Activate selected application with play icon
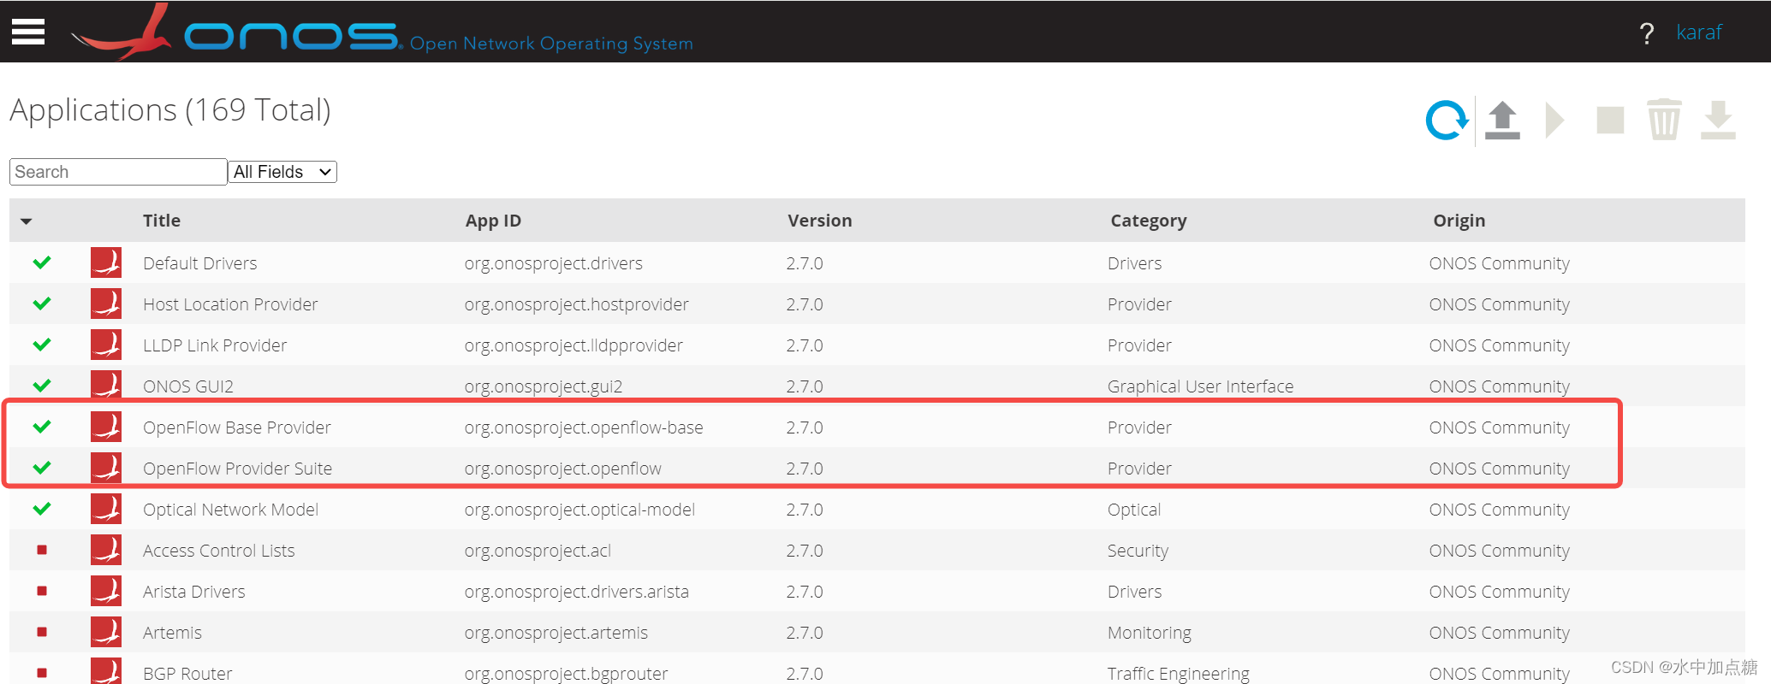 (1555, 121)
